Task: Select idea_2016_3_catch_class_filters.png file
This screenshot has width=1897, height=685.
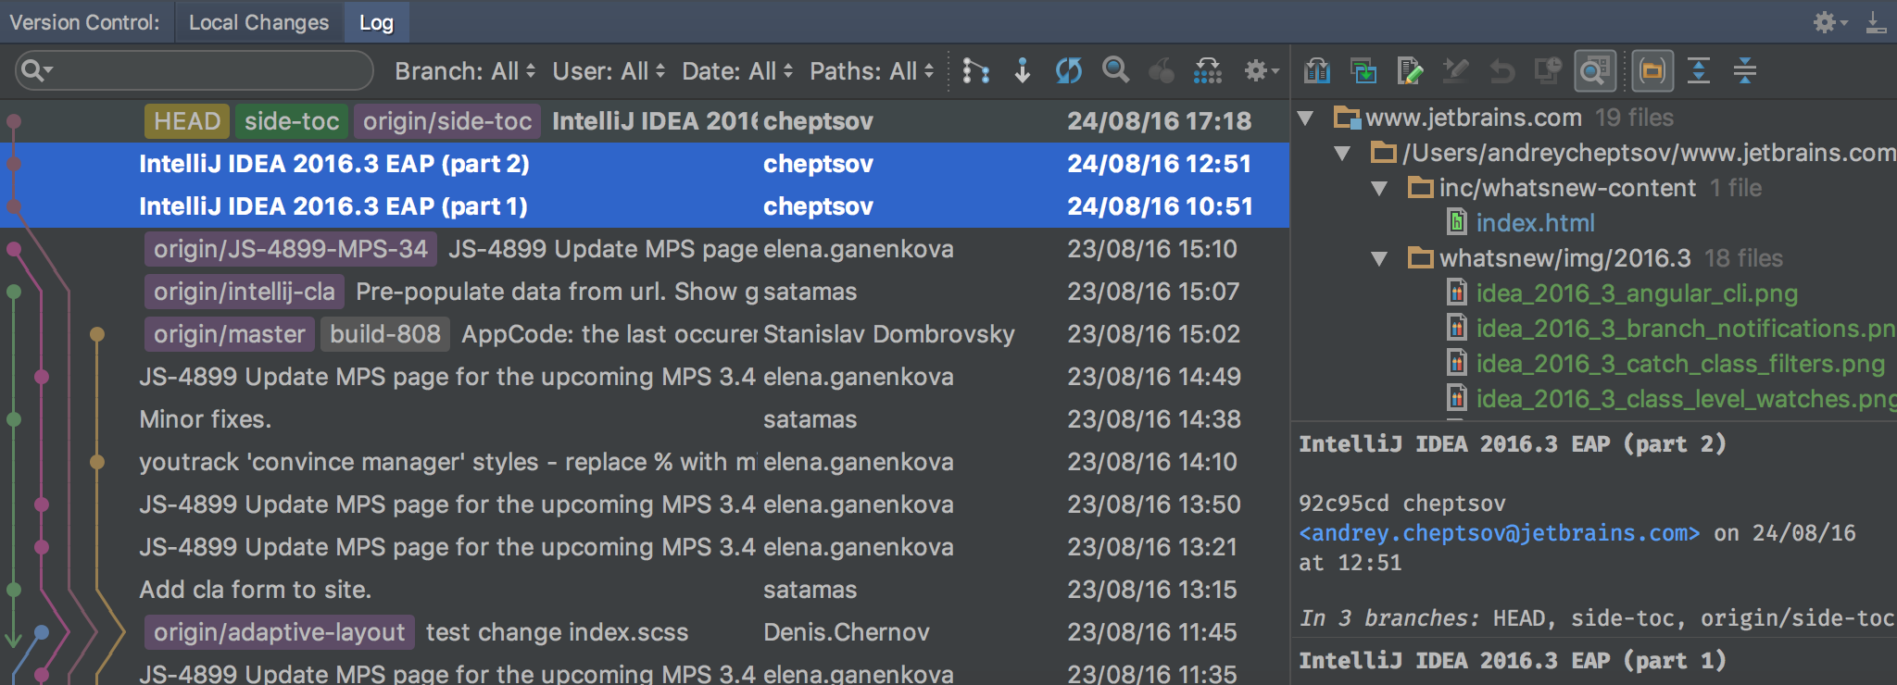Action: click(x=1680, y=364)
